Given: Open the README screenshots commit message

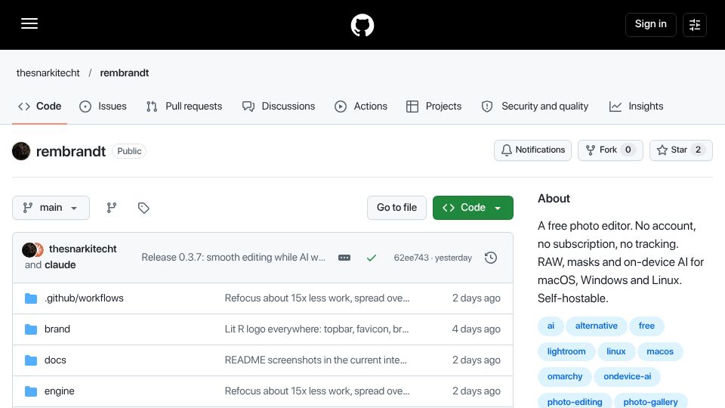Looking at the screenshot, I should [x=316, y=360].
